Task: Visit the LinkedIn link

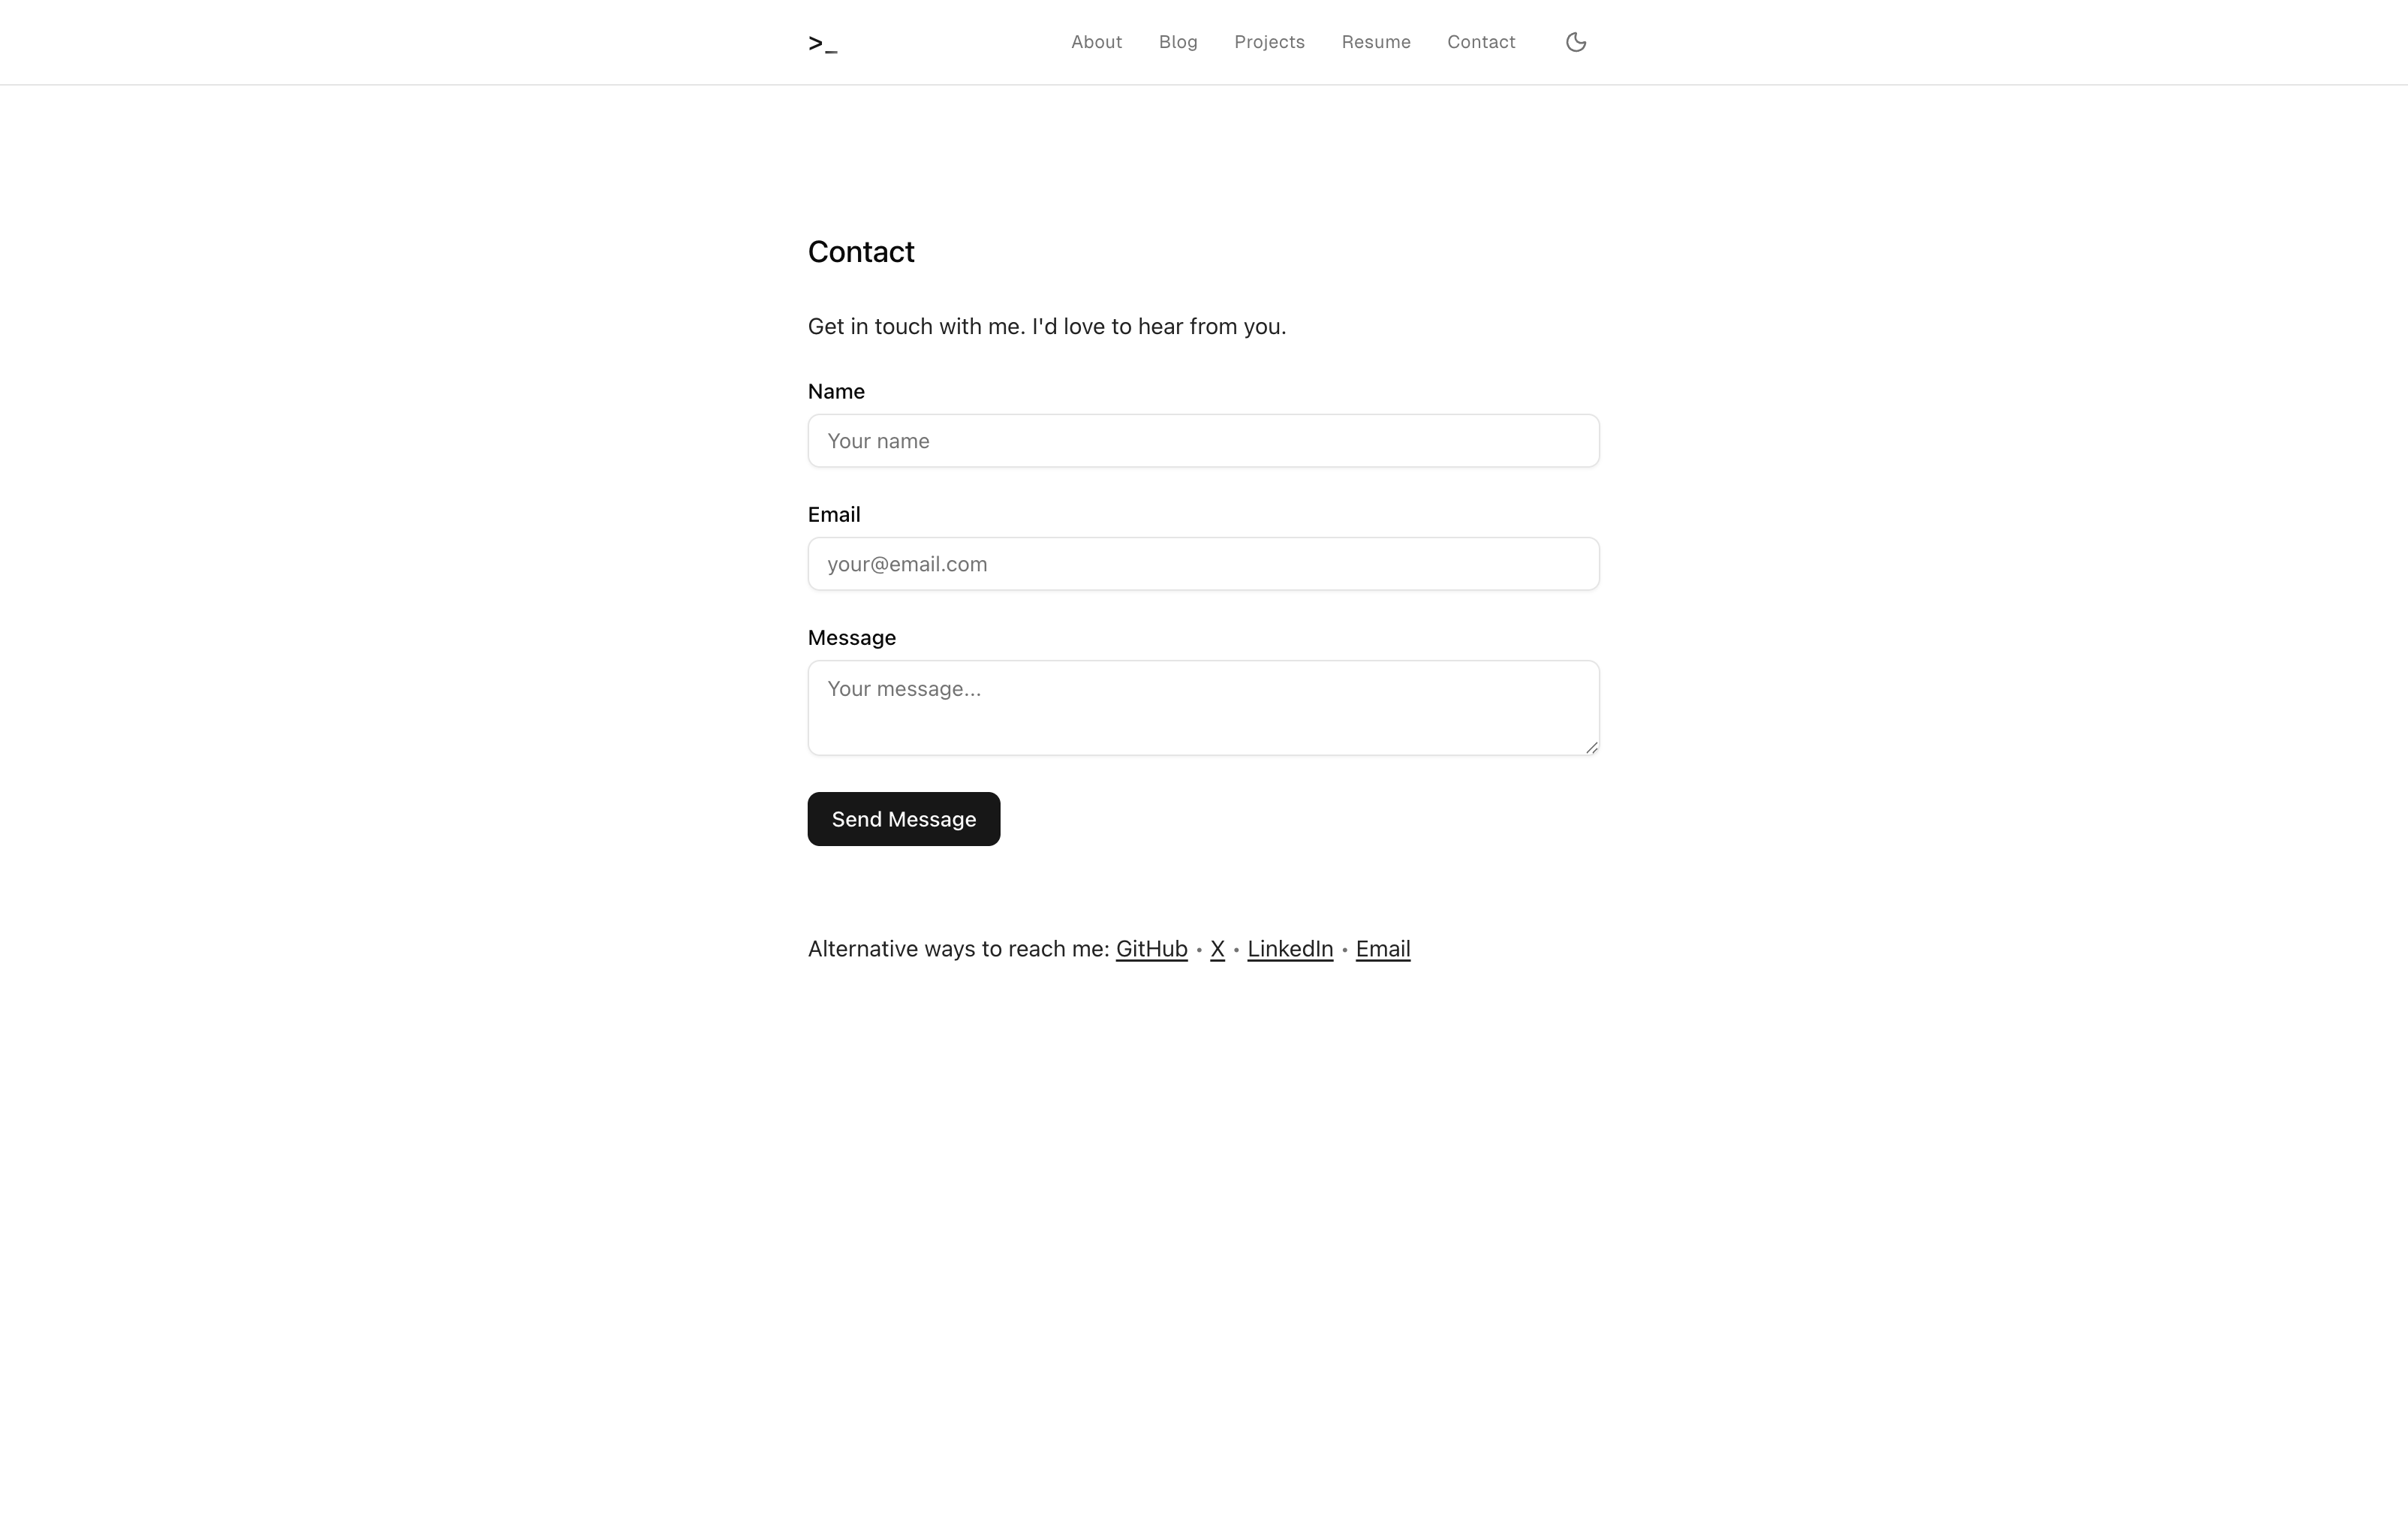Action: point(1289,949)
